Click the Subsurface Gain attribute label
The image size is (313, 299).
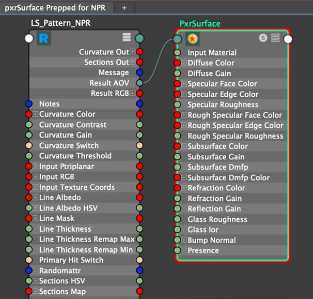pos(216,157)
